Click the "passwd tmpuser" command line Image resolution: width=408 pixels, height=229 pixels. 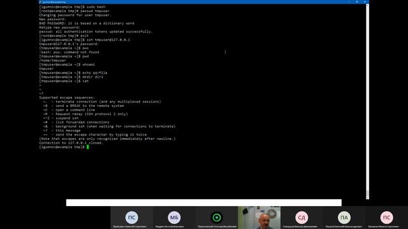pos(74,11)
